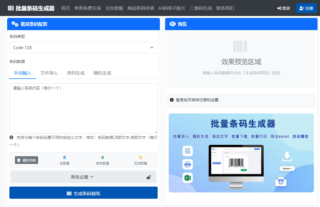
Task: Click the 登录后可保存记录和设置 notice
Action: click(x=241, y=101)
